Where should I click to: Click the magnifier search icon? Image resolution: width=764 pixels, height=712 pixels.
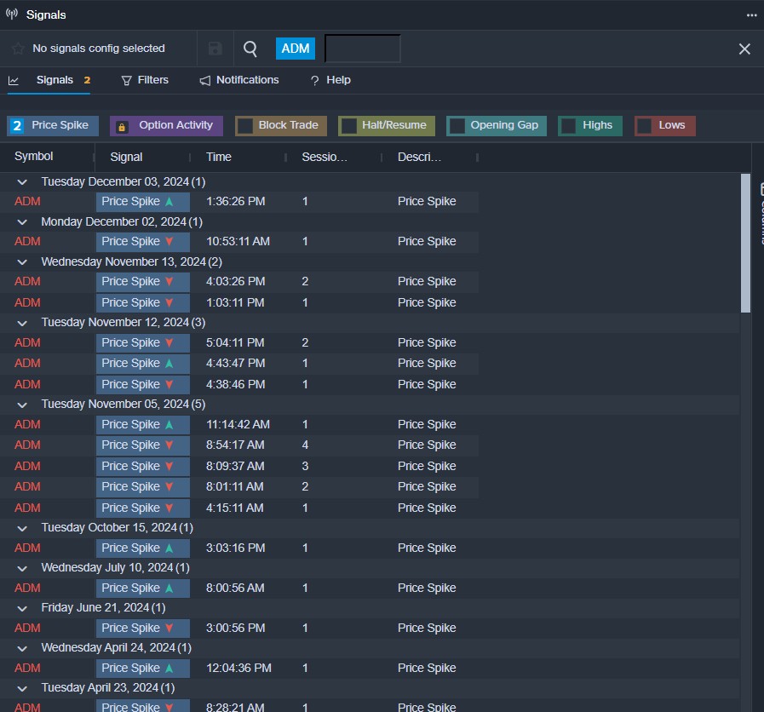click(x=250, y=49)
